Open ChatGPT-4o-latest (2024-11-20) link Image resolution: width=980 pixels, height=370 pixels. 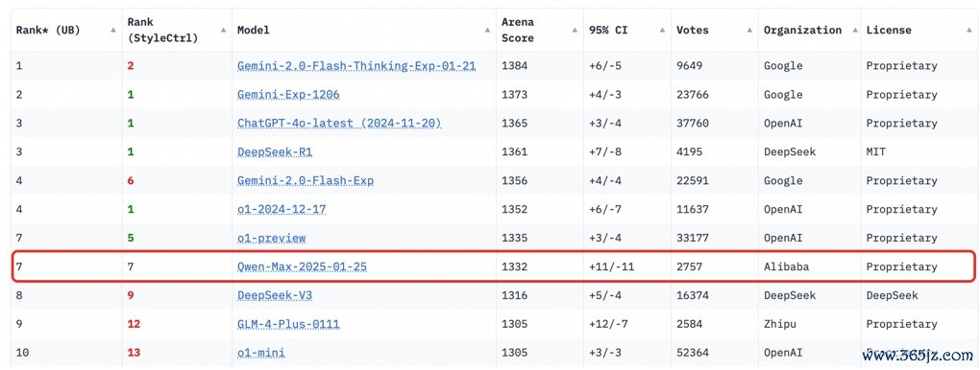click(x=339, y=124)
